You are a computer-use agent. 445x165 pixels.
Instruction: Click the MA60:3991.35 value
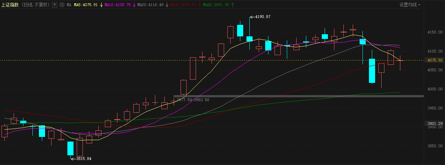tap(216, 5)
